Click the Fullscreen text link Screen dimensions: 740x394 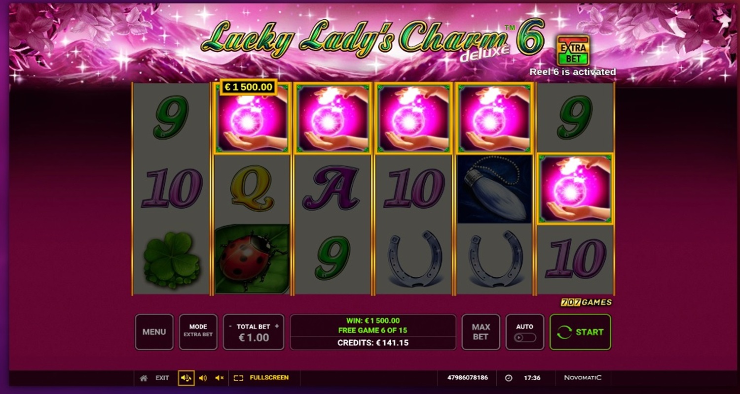tap(269, 378)
